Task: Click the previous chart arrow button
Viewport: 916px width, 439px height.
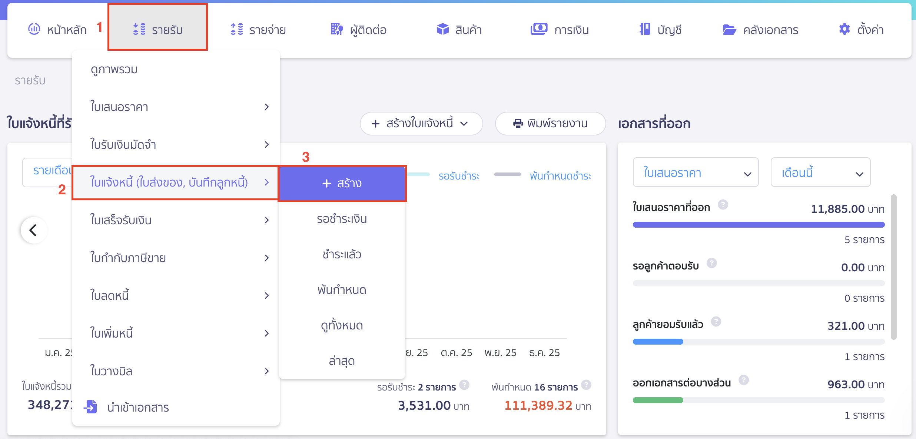Action: 34,230
